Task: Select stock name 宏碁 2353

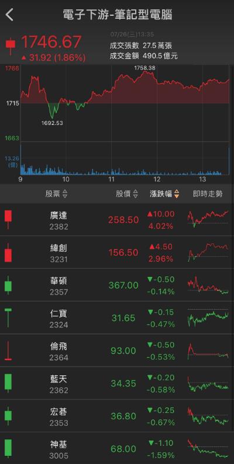Action: (x=58, y=417)
